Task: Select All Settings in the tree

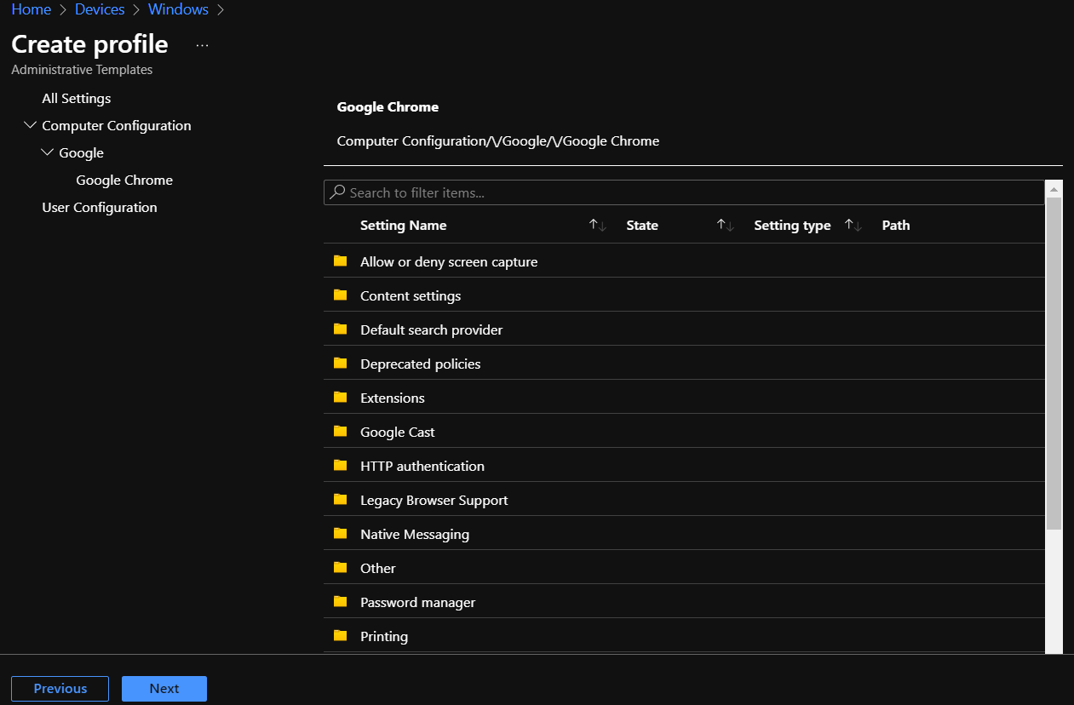Action: [77, 99]
